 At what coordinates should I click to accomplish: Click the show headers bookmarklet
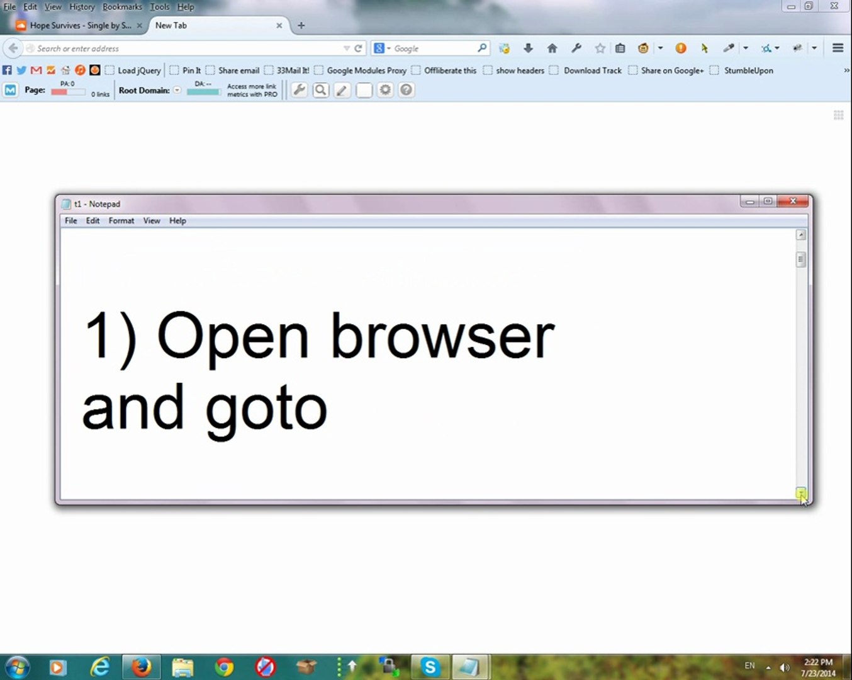[514, 71]
